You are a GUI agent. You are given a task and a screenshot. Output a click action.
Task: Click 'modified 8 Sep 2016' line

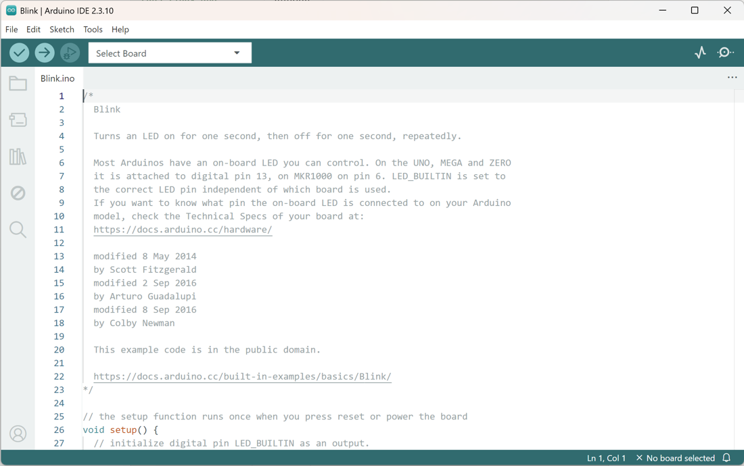145,310
